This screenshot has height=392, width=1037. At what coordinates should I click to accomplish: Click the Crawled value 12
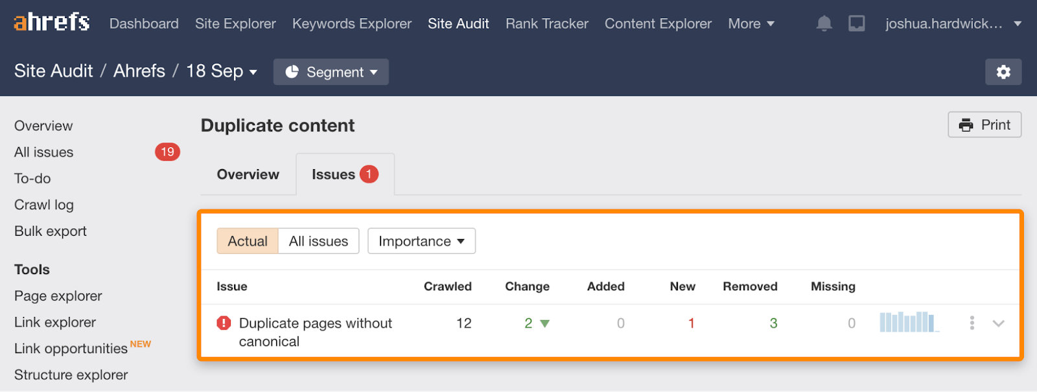point(464,323)
